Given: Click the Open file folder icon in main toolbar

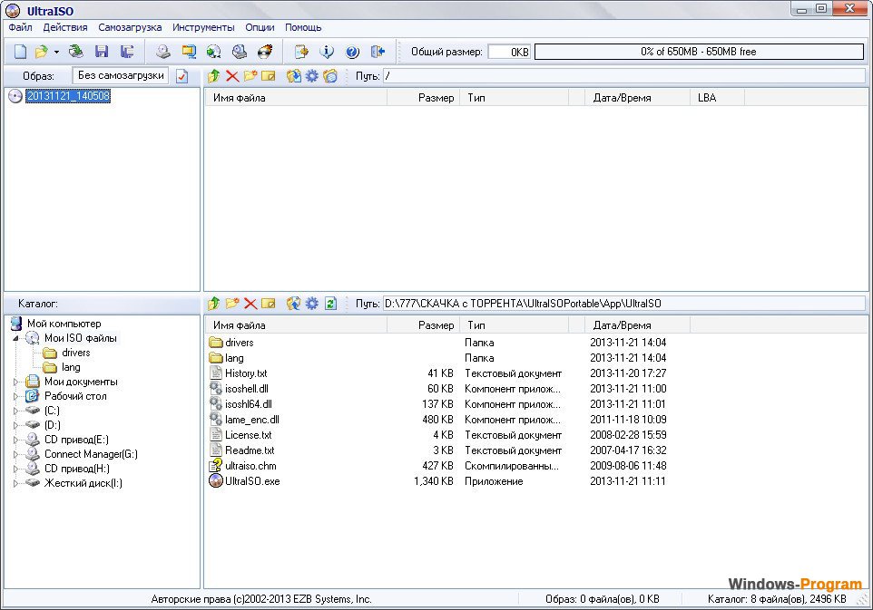Looking at the screenshot, I should 41,52.
